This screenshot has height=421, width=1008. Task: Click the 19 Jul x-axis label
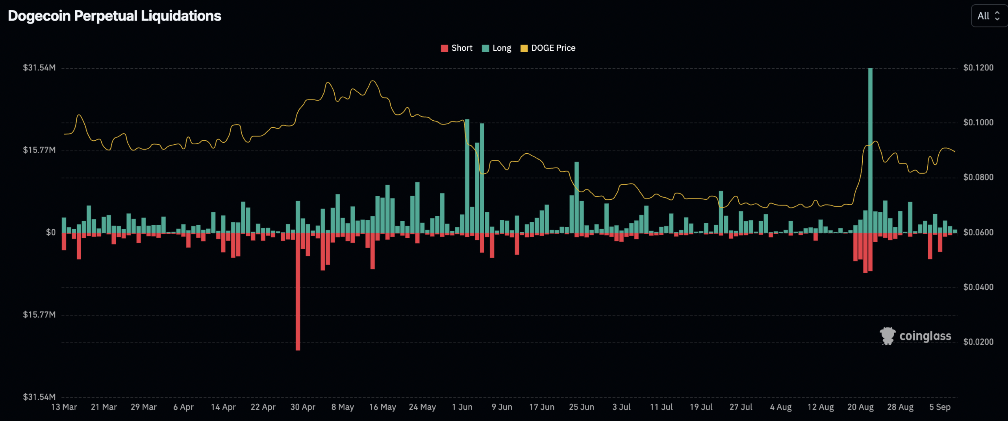point(701,407)
